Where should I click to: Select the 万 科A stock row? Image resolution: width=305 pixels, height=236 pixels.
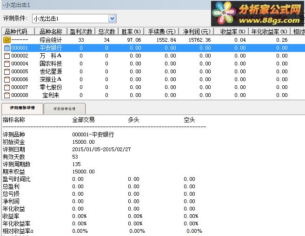(x=153, y=56)
